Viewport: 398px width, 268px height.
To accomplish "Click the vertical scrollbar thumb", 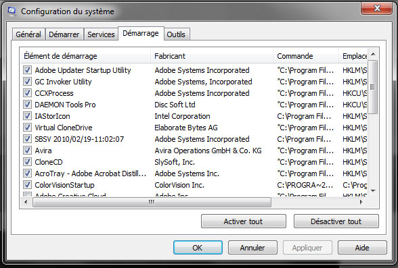I will (x=373, y=87).
